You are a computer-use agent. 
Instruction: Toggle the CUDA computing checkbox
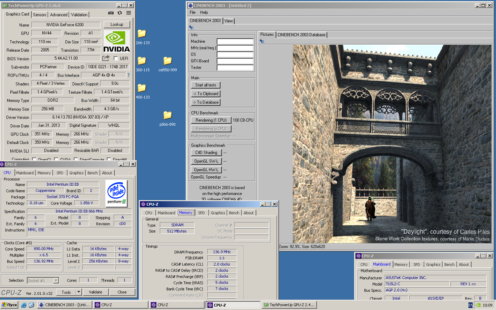56,159
